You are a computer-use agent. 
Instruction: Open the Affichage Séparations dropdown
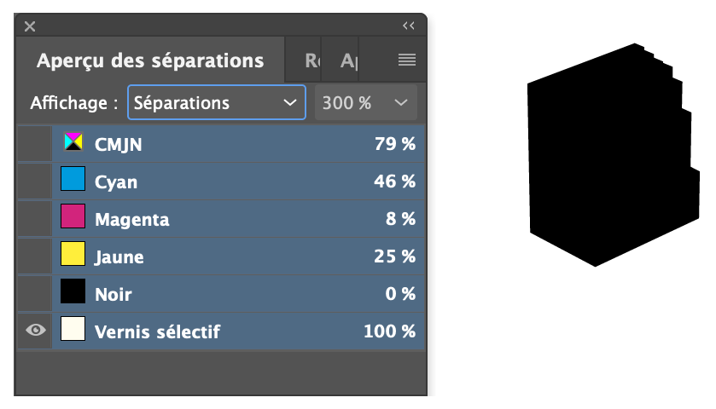click(216, 103)
